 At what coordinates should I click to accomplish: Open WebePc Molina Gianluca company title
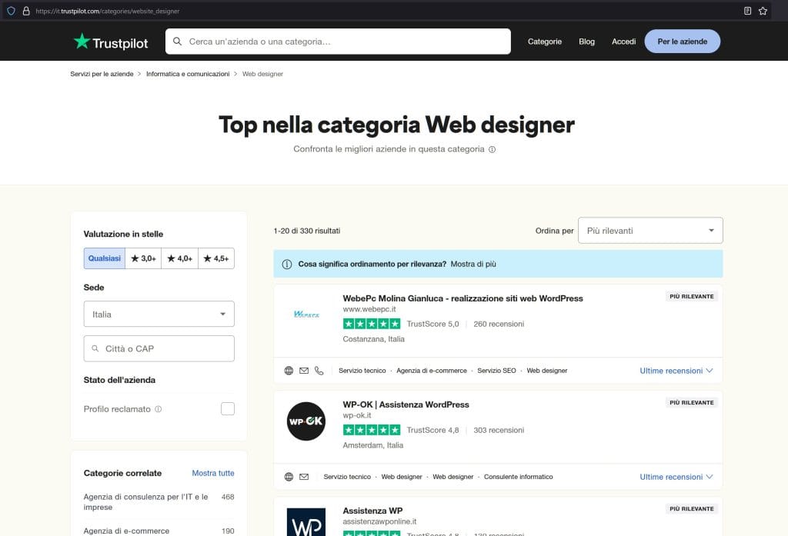(462, 298)
